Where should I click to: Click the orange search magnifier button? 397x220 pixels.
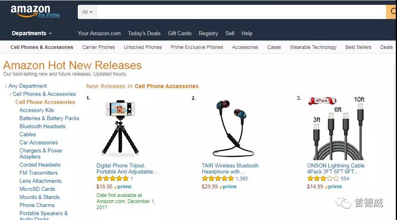click(392, 12)
